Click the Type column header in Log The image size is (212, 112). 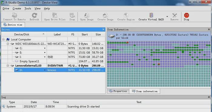click(x=12, y=102)
